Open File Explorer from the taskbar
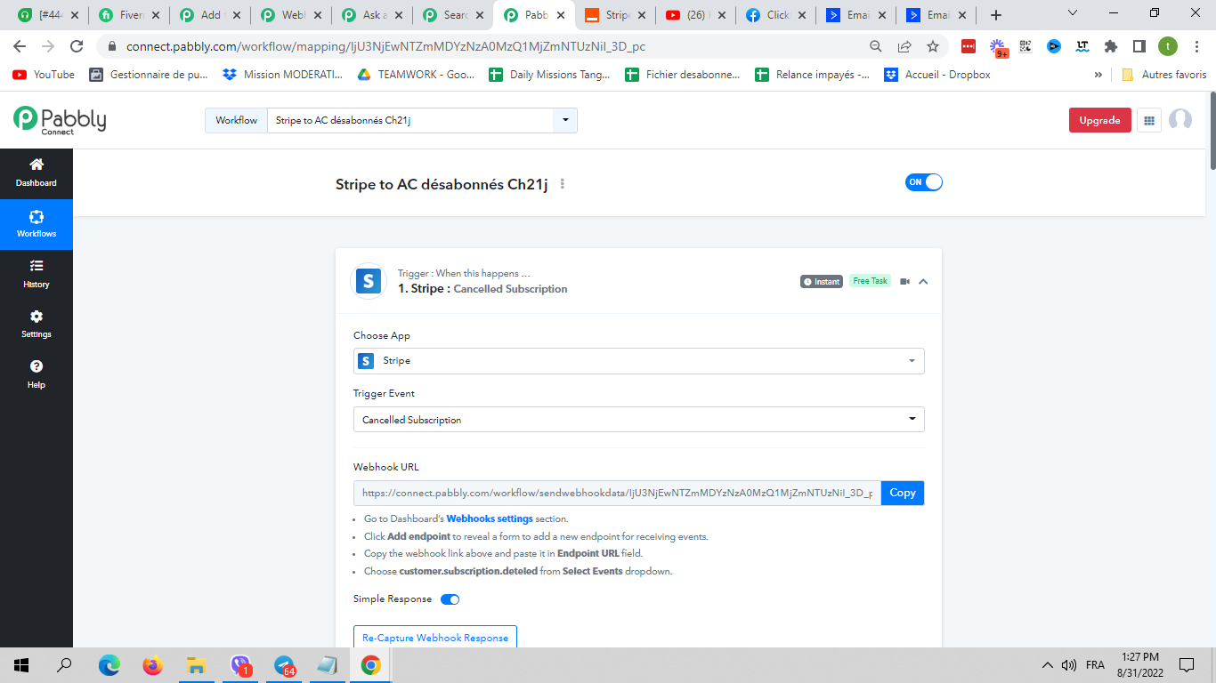The height and width of the screenshot is (683, 1216). click(x=197, y=665)
